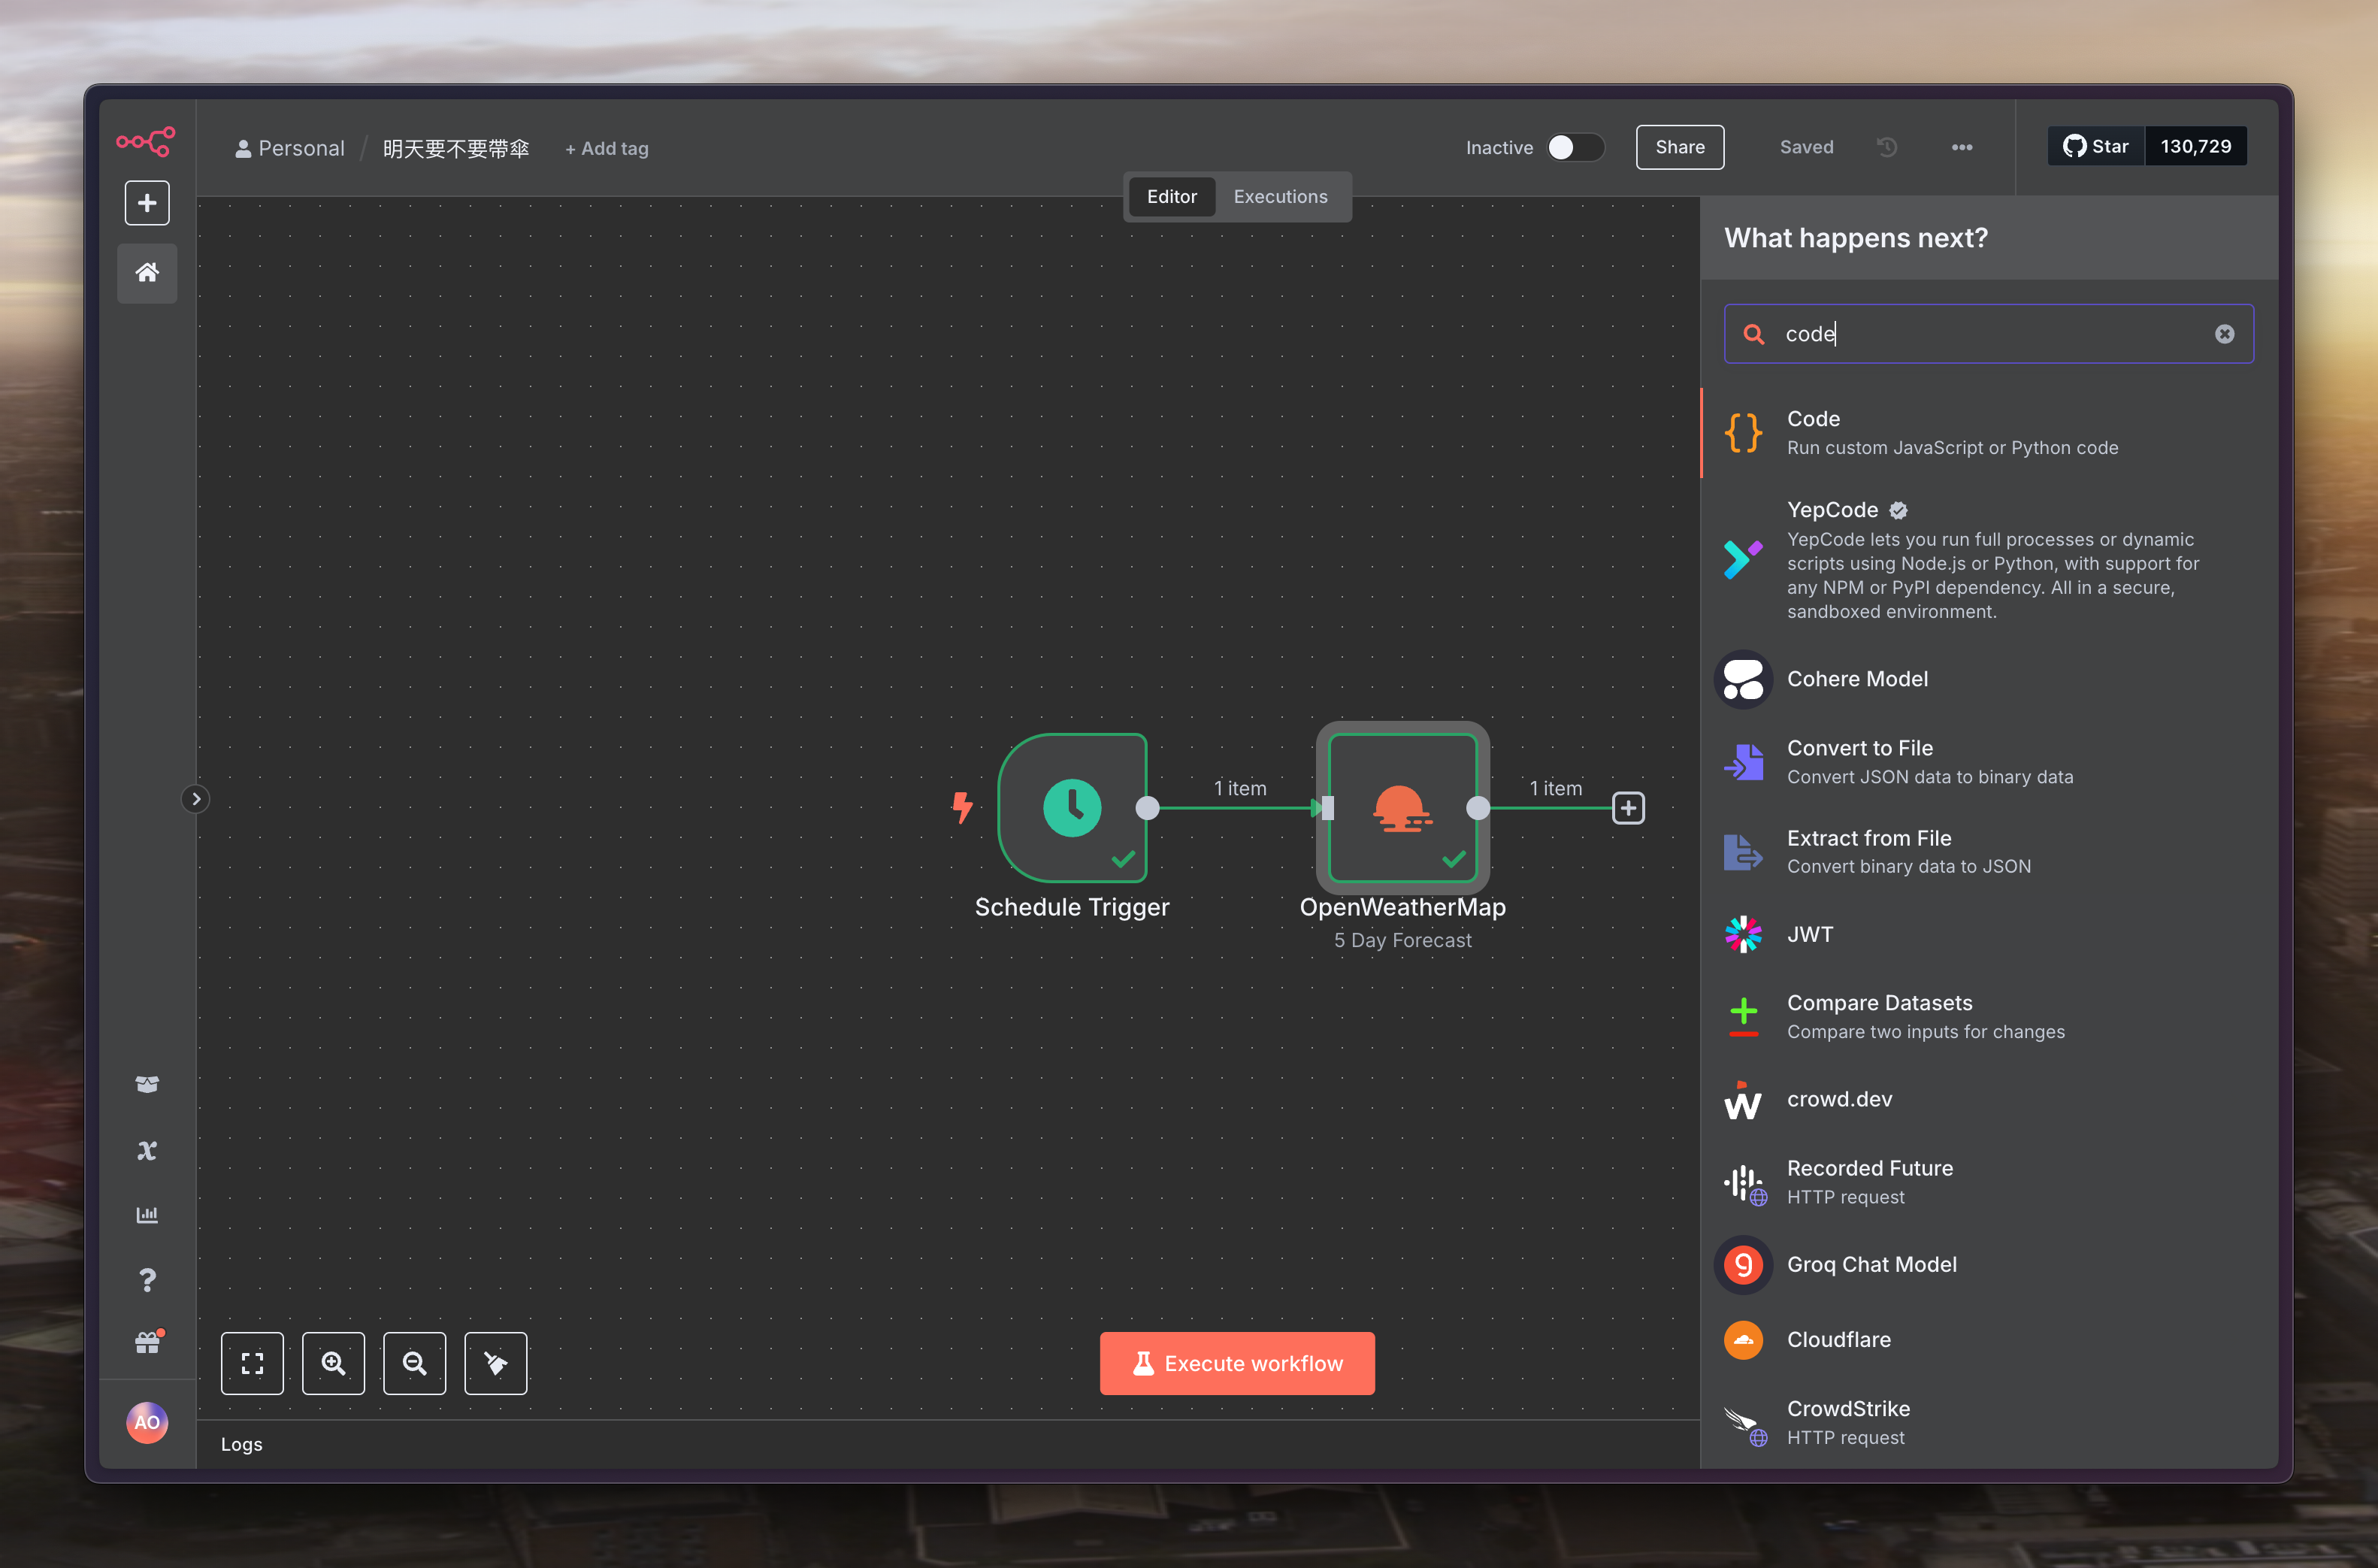The width and height of the screenshot is (2378, 1568).
Task: Toggle the workflow Inactive switch
Action: tap(1575, 147)
